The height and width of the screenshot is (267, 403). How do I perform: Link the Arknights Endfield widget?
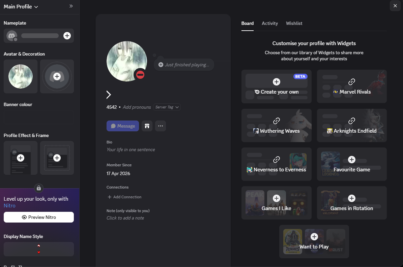[352, 126]
